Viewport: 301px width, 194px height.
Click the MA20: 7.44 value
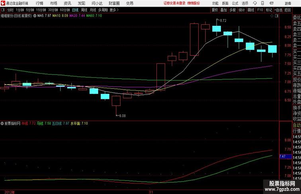(77, 16)
